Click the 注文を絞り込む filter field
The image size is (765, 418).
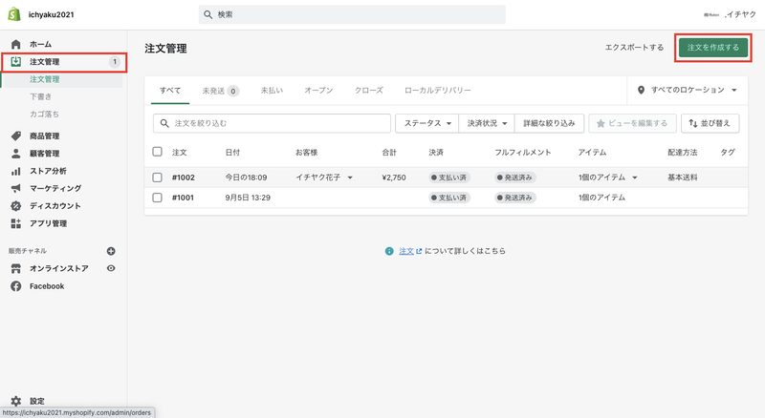pos(272,123)
